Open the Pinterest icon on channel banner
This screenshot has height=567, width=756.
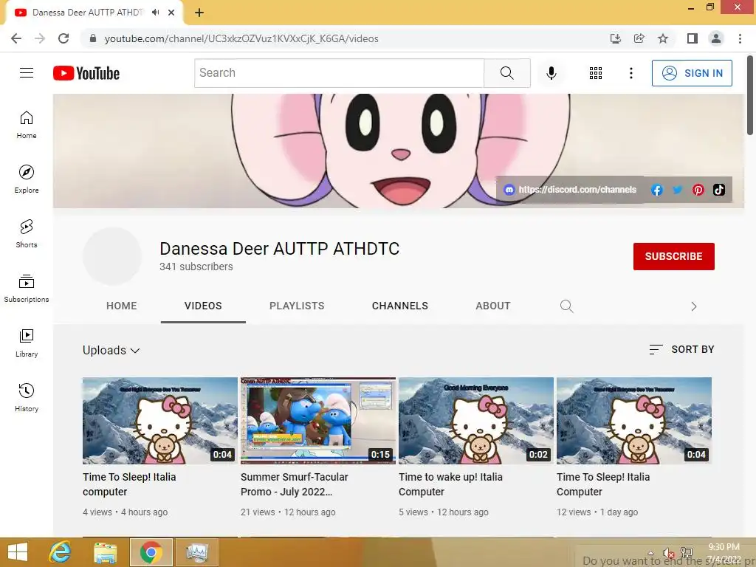tap(698, 190)
